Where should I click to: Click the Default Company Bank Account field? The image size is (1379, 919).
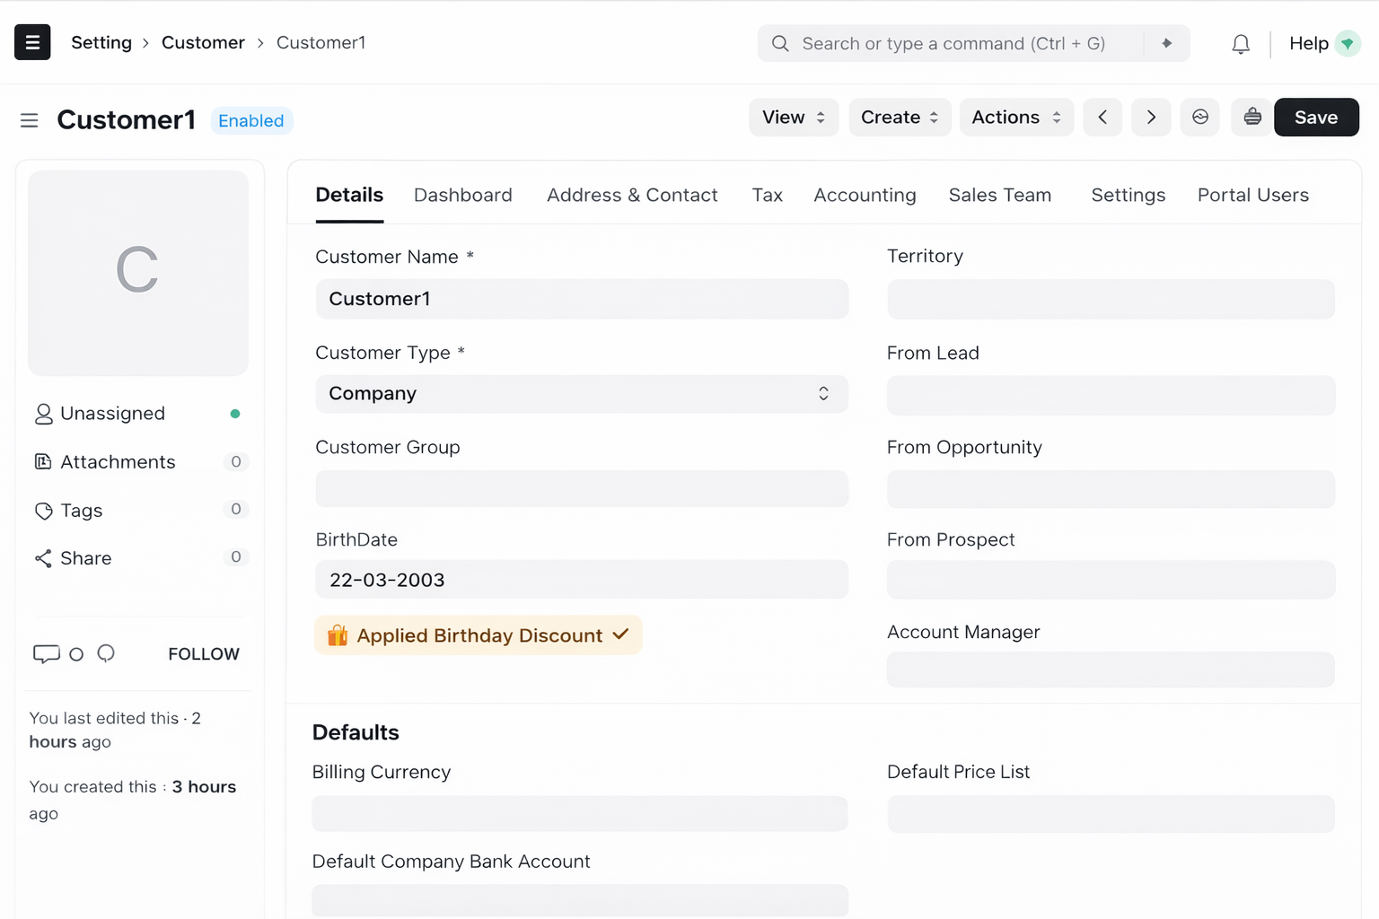tap(580, 900)
